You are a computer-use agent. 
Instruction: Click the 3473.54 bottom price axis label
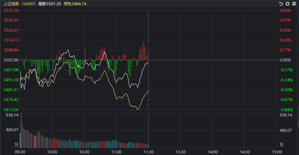point(11,110)
